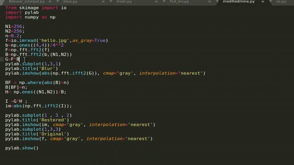Image resolution: width=294 pixels, height=165 pixels.
Task: Click the 'import pylab' line
Action: coord(22,12)
